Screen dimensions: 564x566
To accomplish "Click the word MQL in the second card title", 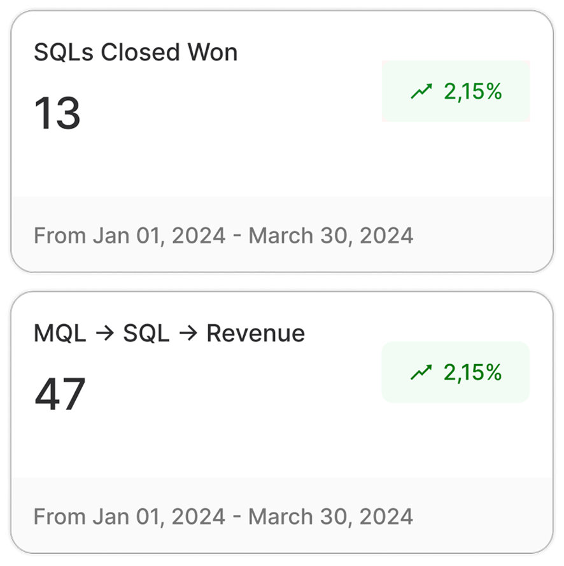I will pyautogui.click(x=60, y=334).
